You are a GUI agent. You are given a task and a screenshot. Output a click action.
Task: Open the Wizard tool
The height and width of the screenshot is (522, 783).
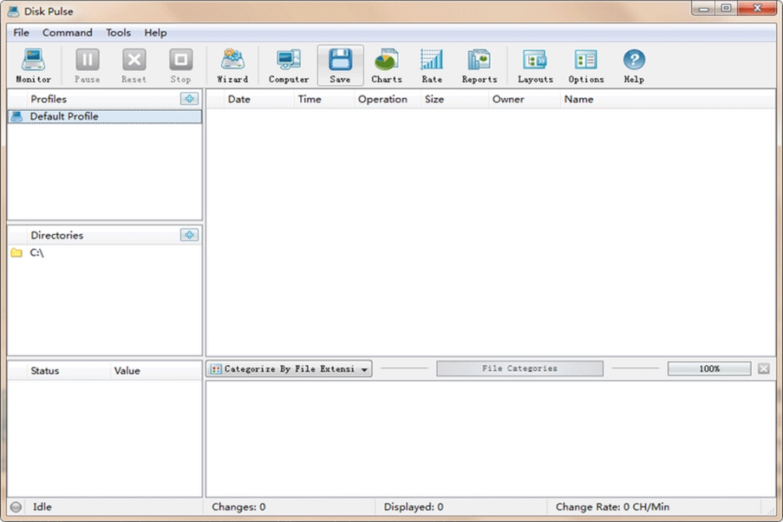coord(232,65)
